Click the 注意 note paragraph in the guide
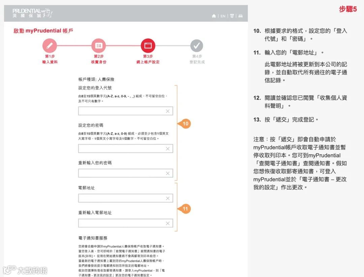 (x=300, y=163)
